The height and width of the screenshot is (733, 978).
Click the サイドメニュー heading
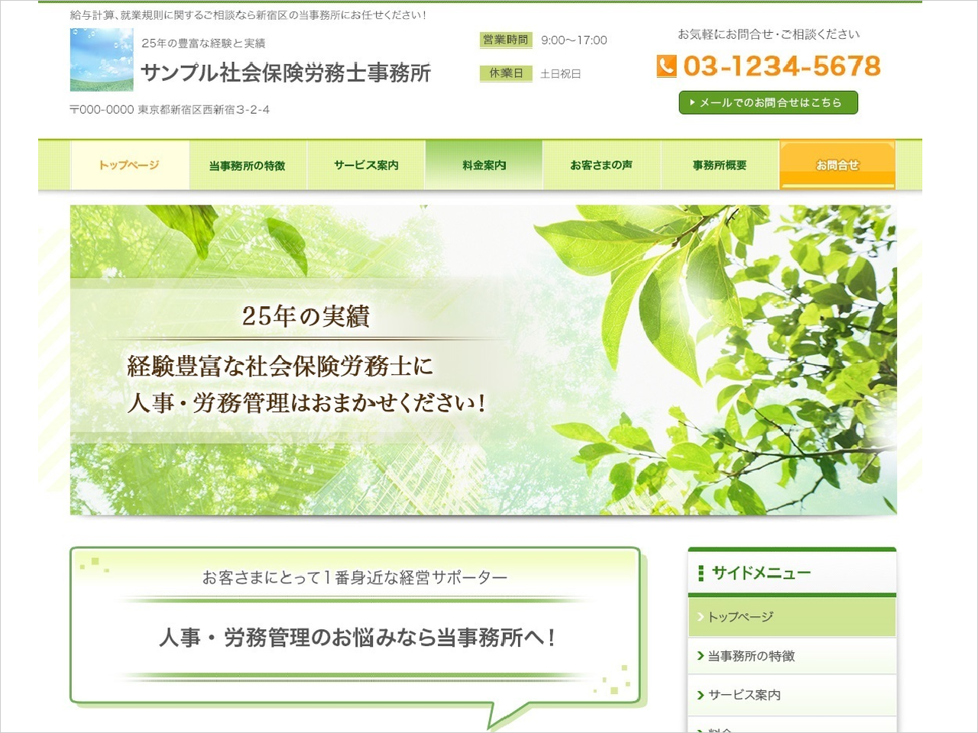761,573
